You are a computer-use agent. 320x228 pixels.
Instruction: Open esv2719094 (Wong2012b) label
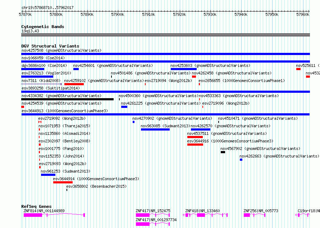pyautogui.click(x=168, y=81)
